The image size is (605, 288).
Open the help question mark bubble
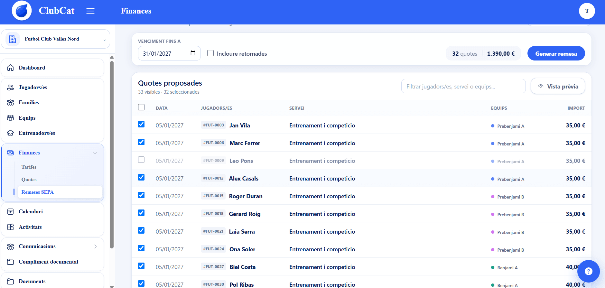pyautogui.click(x=588, y=271)
